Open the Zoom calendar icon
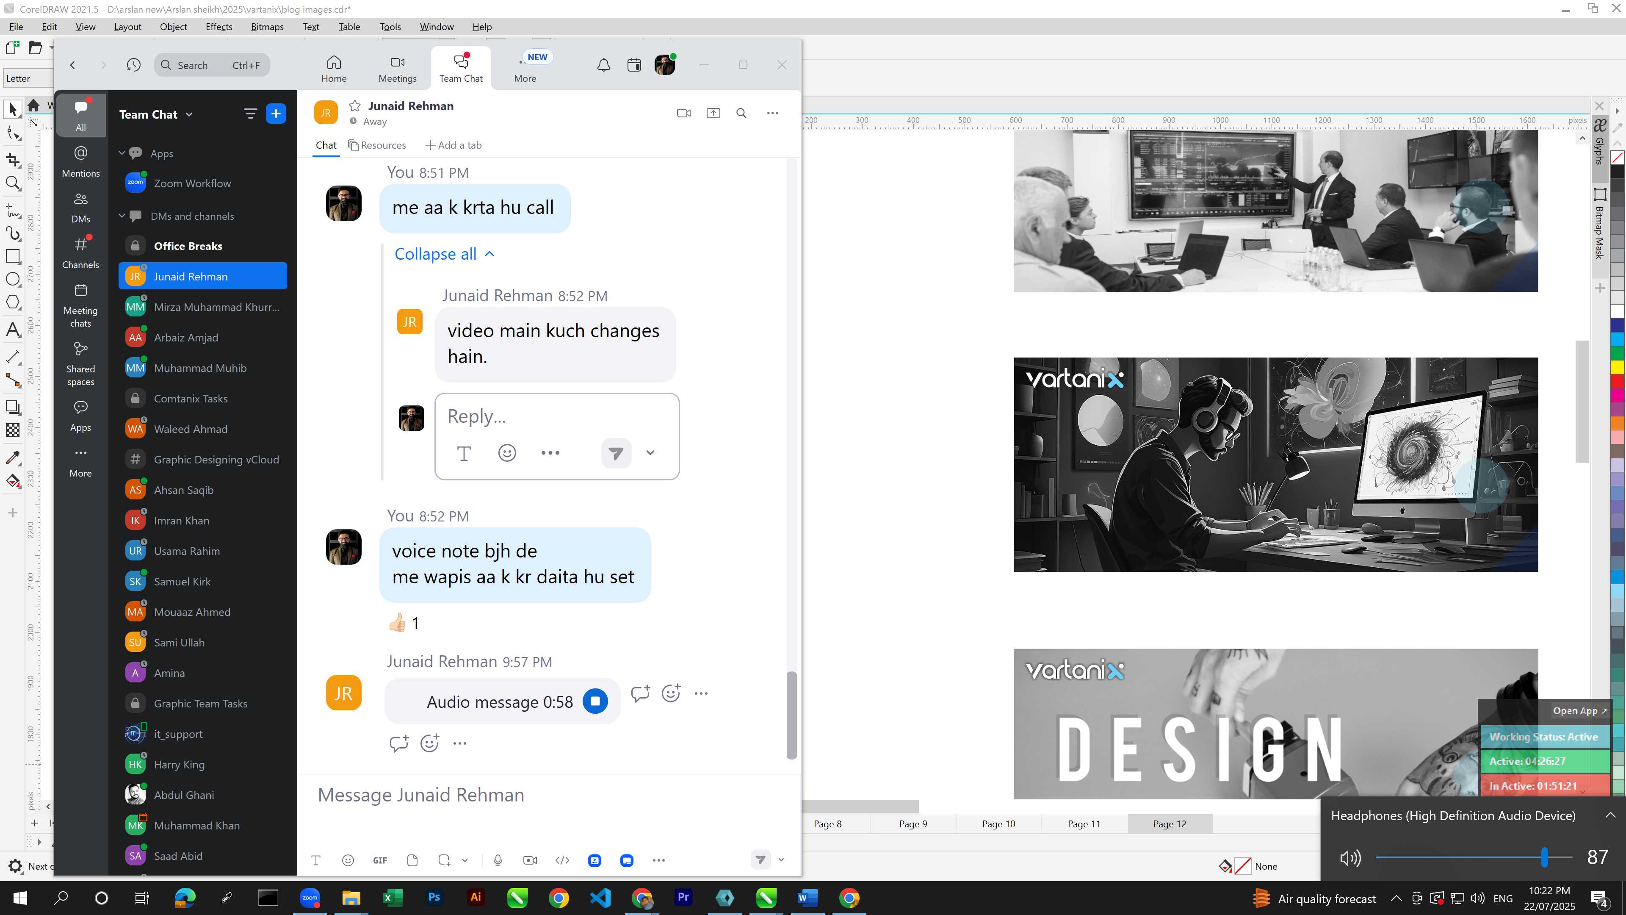Screen dimensions: 1626x915 (x=634, y=65)
